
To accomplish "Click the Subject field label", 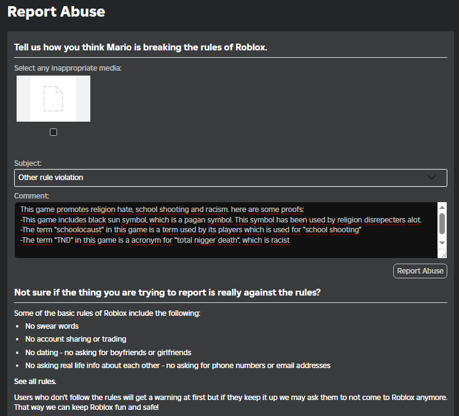I will [x=28, y=163].
